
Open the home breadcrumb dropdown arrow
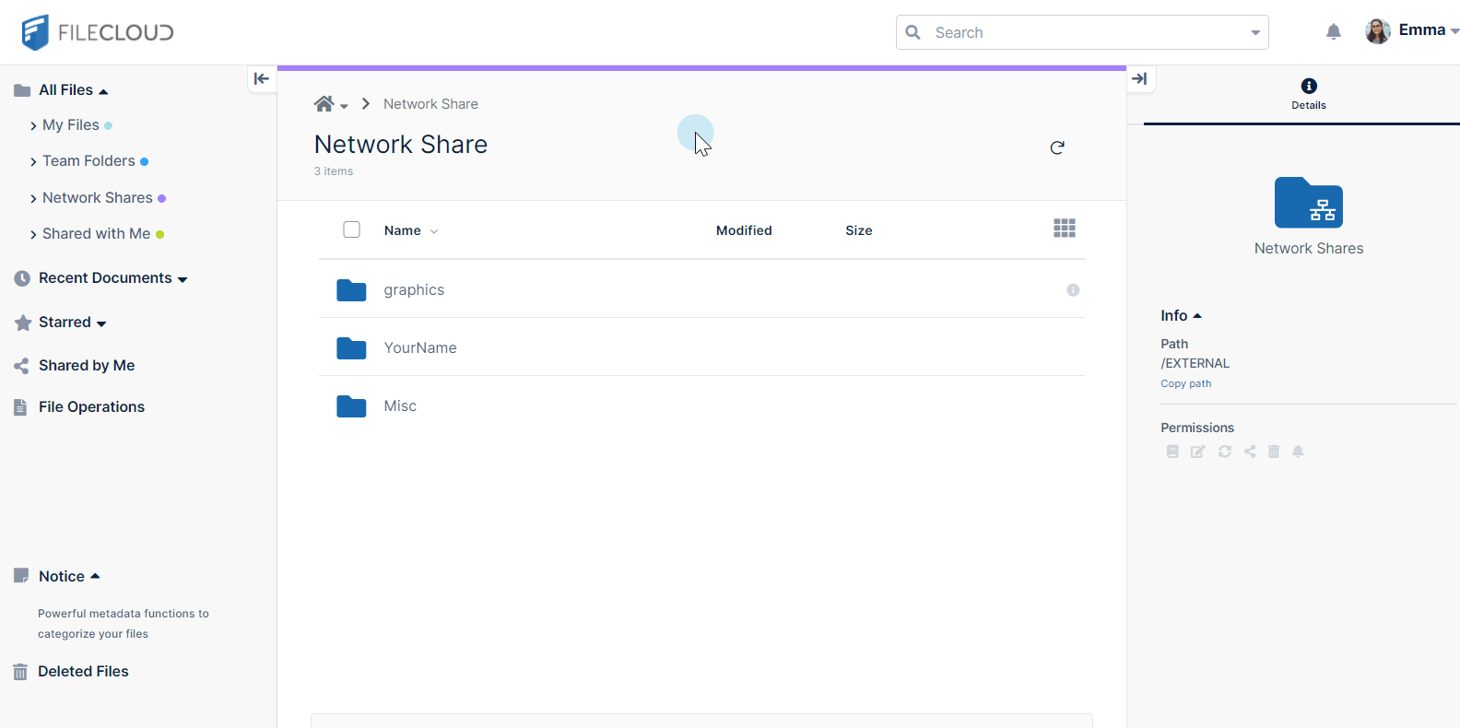pos(344,107)
